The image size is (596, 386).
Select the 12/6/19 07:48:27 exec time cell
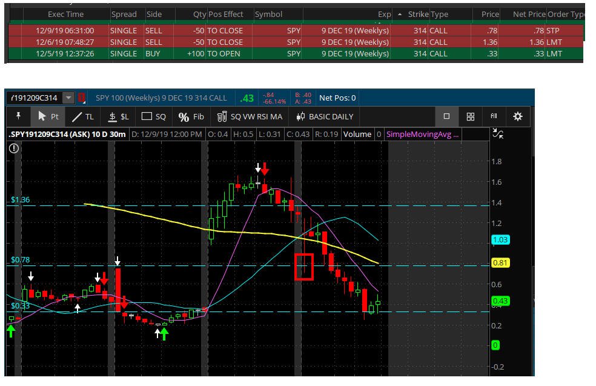(x=65, y=42)
